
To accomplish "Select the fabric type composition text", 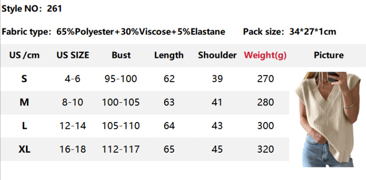I will 114,32.
